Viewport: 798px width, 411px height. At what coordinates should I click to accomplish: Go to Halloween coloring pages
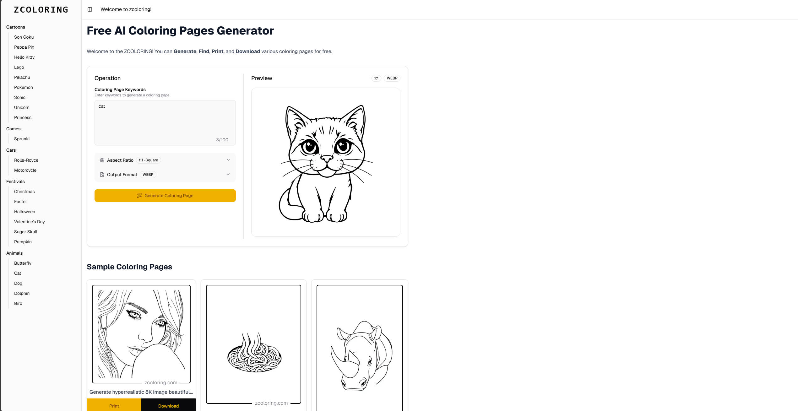point(24,212)
